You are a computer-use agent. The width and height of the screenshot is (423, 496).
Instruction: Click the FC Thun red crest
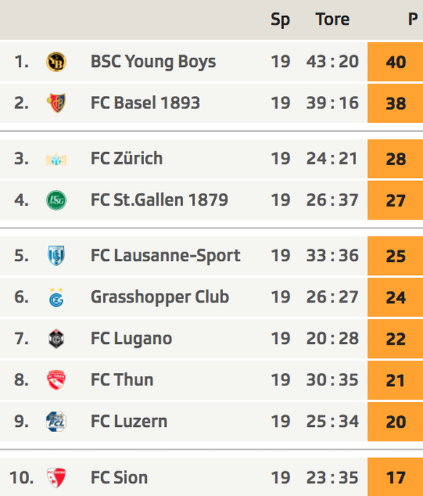[x=56, y=380]
